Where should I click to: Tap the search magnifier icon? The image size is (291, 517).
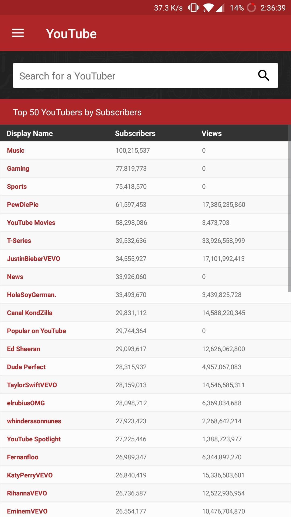click(264, 76)
